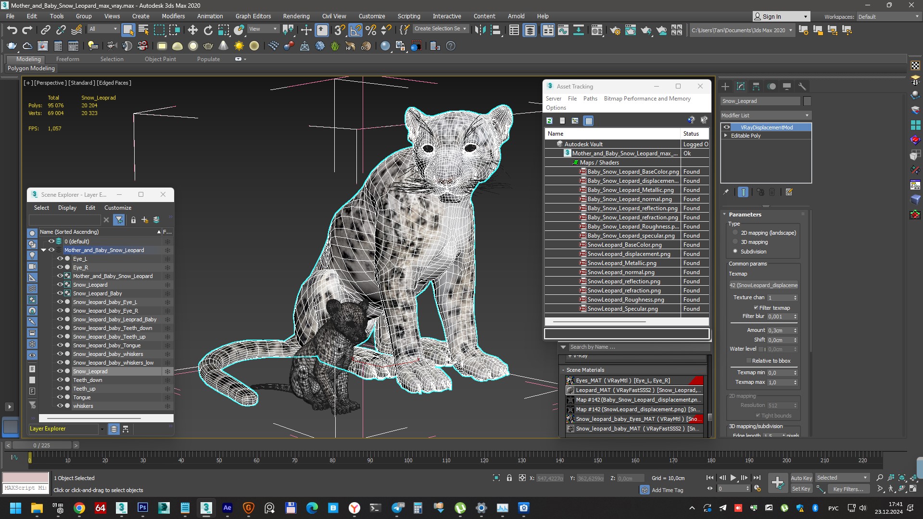Select Subdivision type radio
This screenshot has height=519, width=923.
735,252
